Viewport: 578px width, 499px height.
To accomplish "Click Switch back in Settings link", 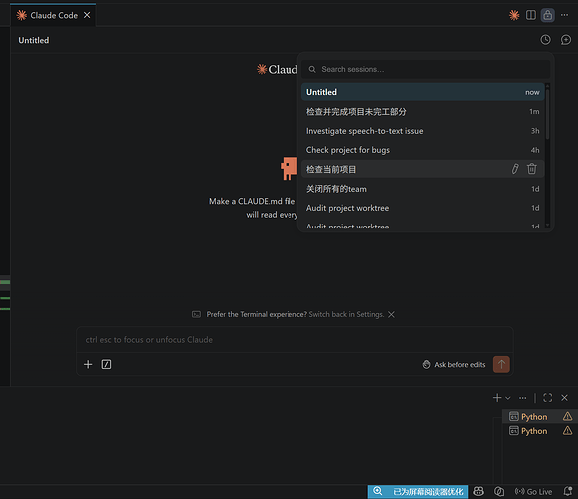I will (346, 314).
